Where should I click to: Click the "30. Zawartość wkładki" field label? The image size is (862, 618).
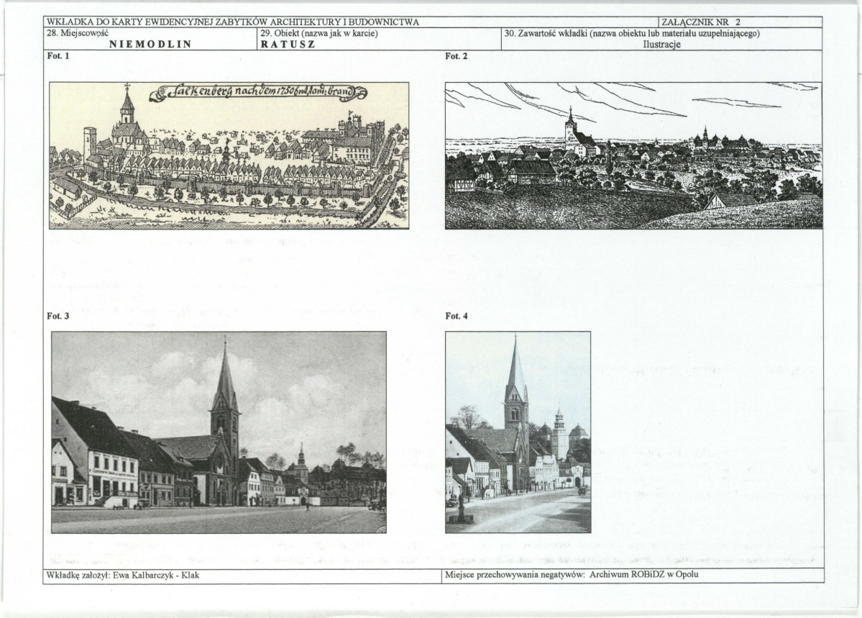(632, 33)
